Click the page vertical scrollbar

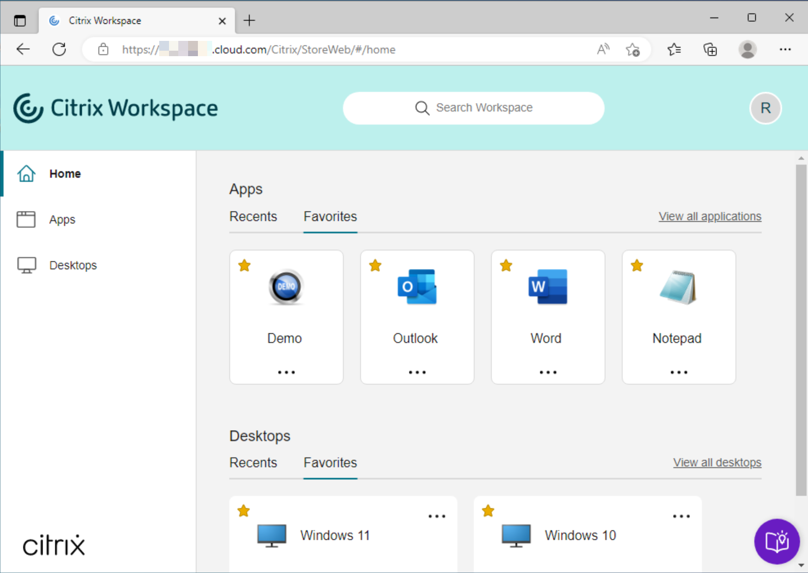click(x=800, y=327)
